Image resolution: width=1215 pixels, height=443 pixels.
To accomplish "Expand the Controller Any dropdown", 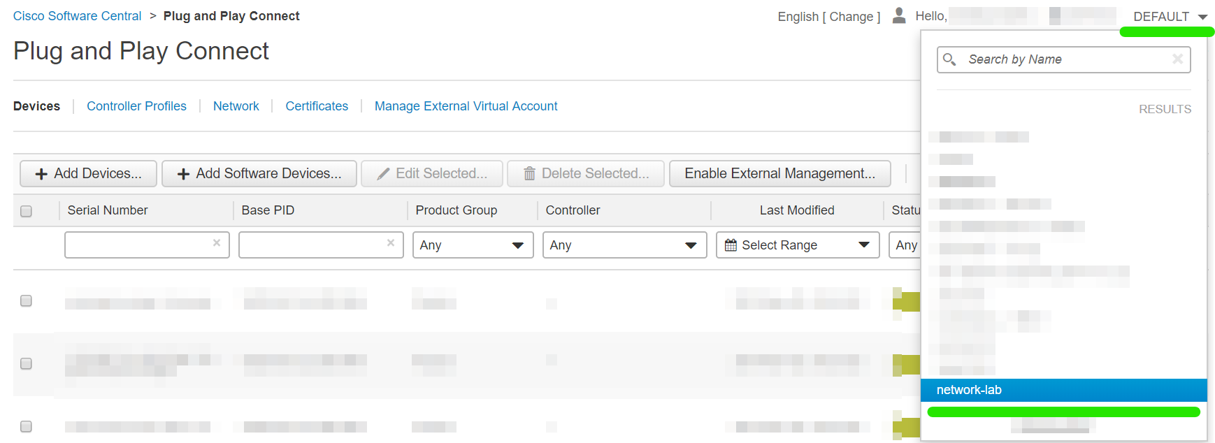I will pyautogui.click(x=625, y=245).
